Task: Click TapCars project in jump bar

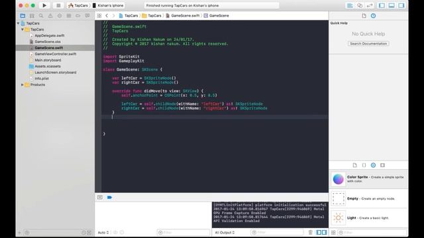Action: (x=129, y=16)
